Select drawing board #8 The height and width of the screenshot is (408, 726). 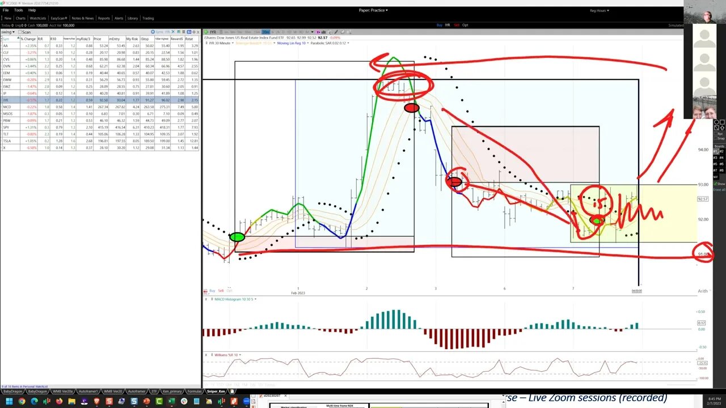722,170
